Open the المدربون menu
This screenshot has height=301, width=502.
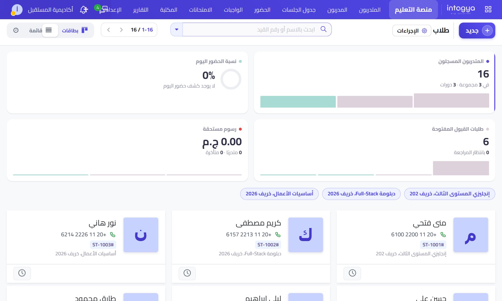[x=337, y=10]
